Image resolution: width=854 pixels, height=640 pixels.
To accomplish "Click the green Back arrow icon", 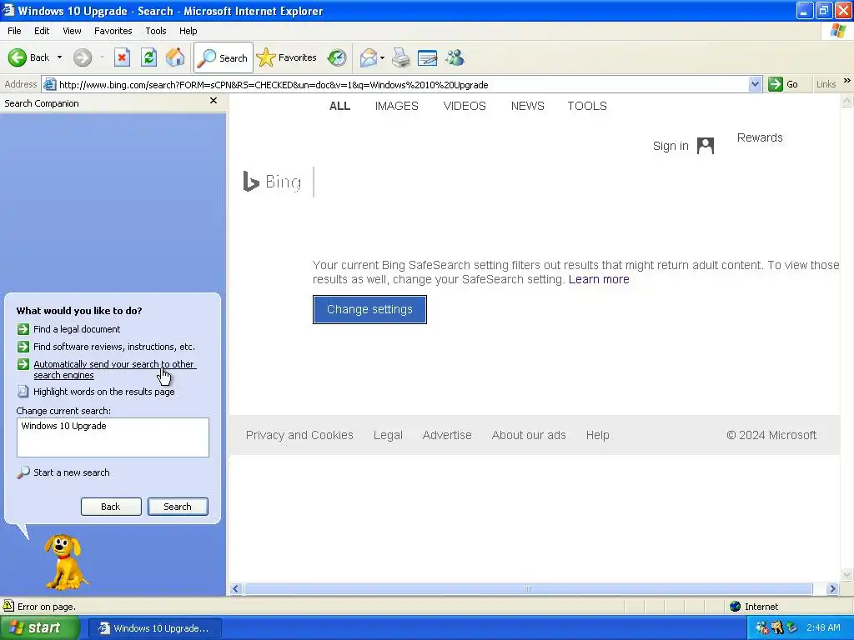I will (18, 57).
